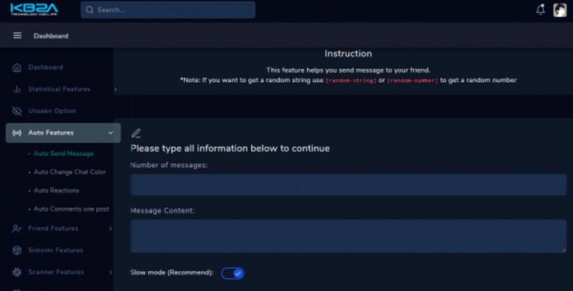573x291 pixels.
Task: Open the notifications bell
Action: click(x=540, y=10)
